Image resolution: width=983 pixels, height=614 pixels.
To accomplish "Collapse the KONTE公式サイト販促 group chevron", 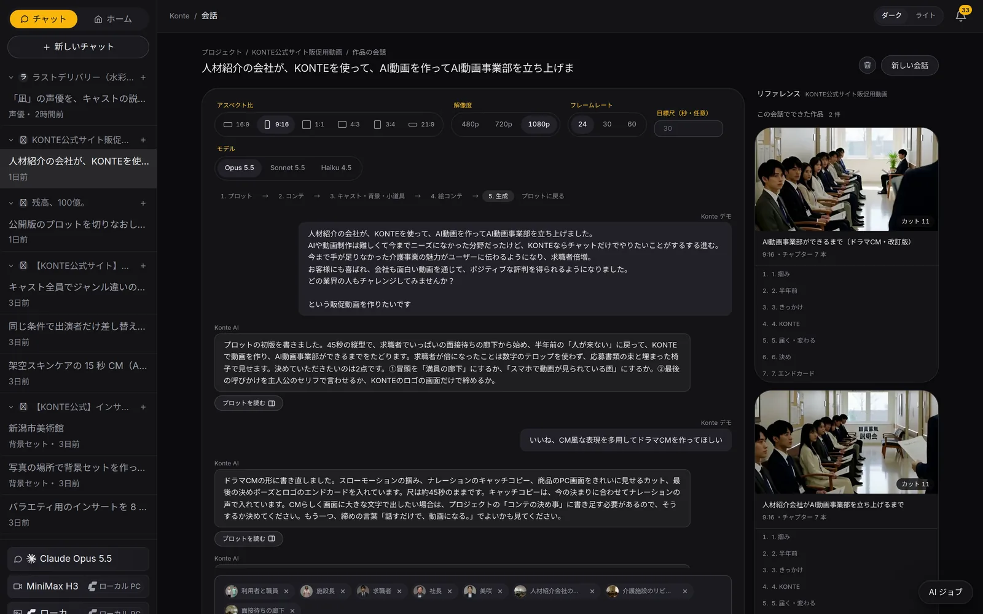I will point(11,140).
